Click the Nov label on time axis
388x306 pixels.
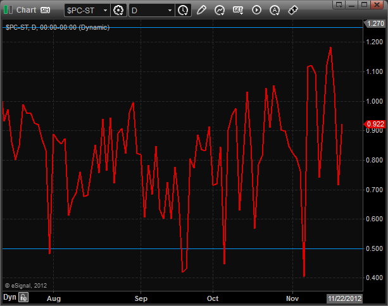tap(292, 298)
